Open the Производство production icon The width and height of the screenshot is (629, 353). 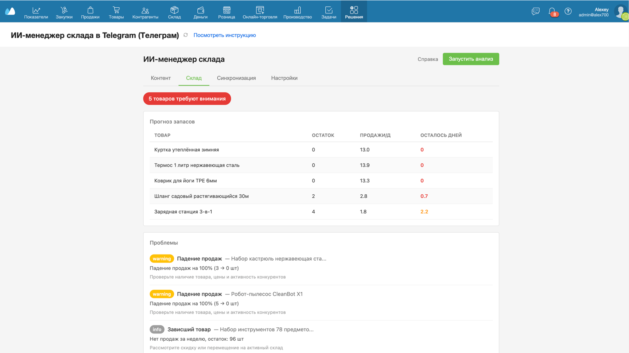(x=298, y=10)
